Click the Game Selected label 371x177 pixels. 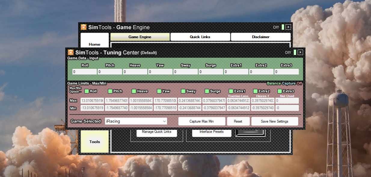[x=86, y=121]
